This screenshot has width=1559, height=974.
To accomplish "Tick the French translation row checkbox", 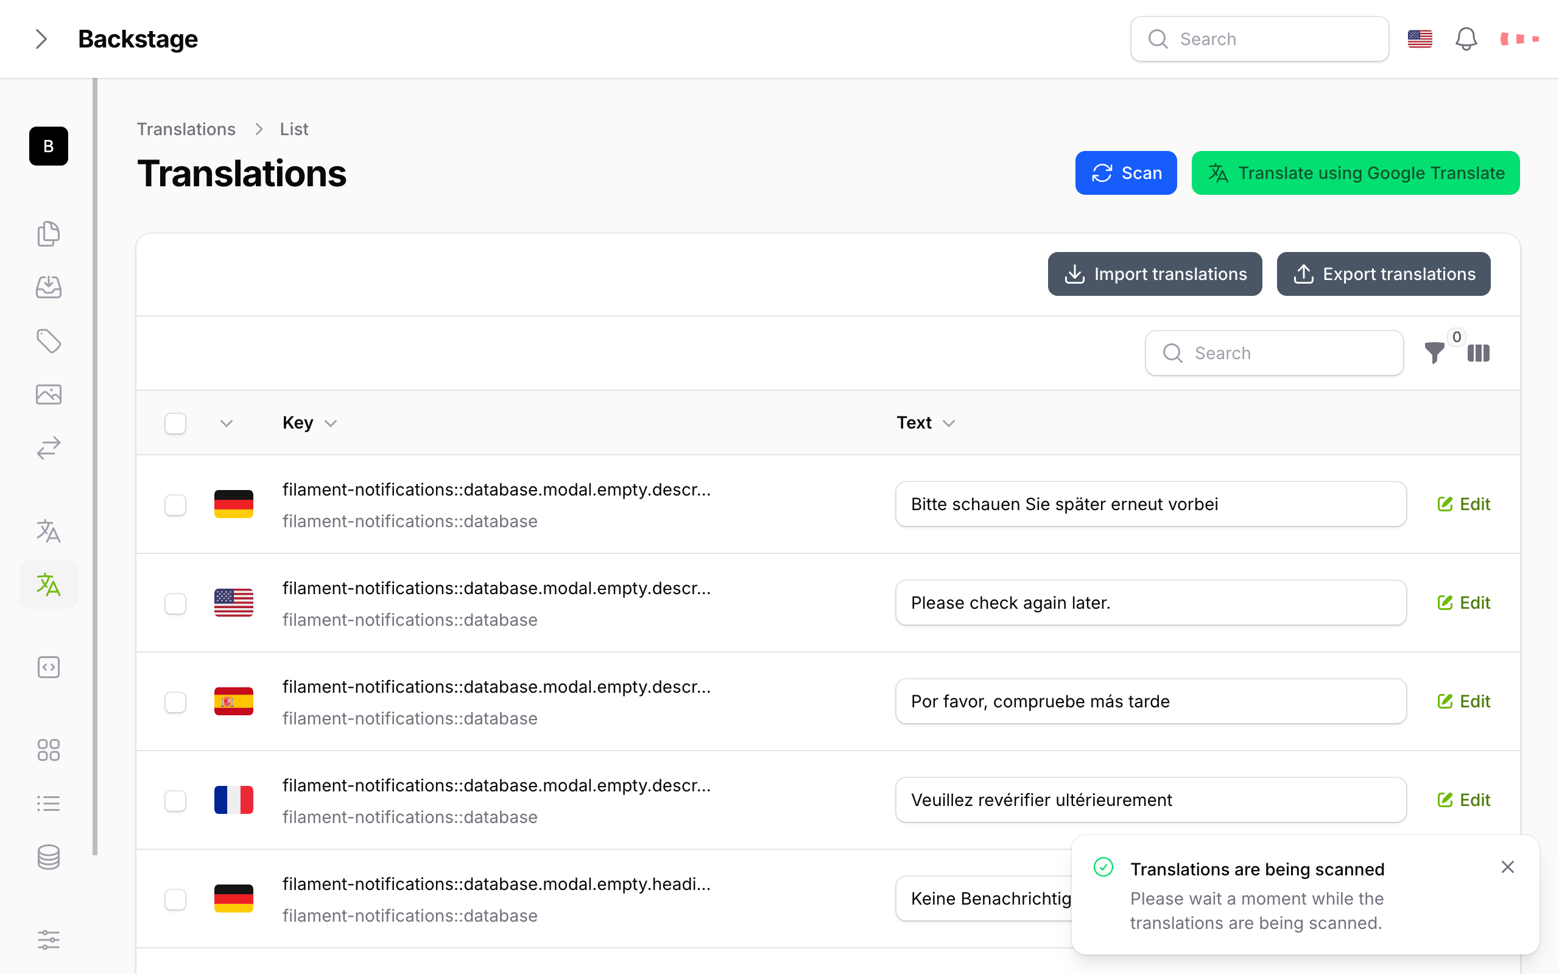I will click(x=175, y=800).
